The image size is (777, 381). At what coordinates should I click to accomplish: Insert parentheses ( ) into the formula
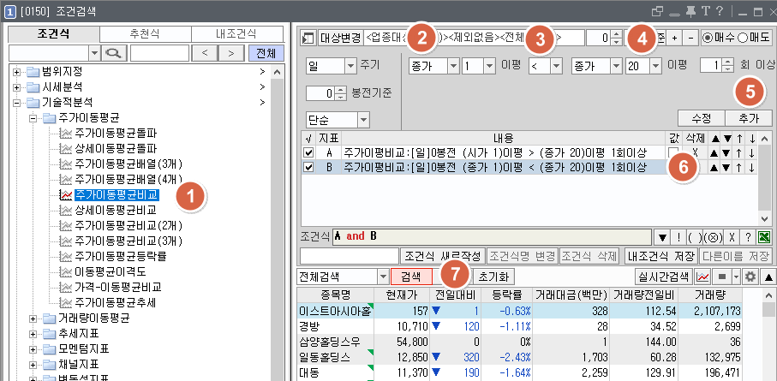pyautogui.click(x=694, y=237)
